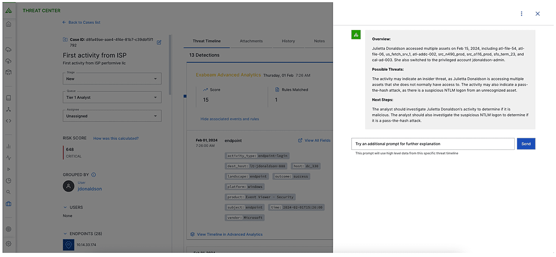556x257 pixels.
Task: Click the Exabeam logo in the sidebar
Action: pos(8,10)
